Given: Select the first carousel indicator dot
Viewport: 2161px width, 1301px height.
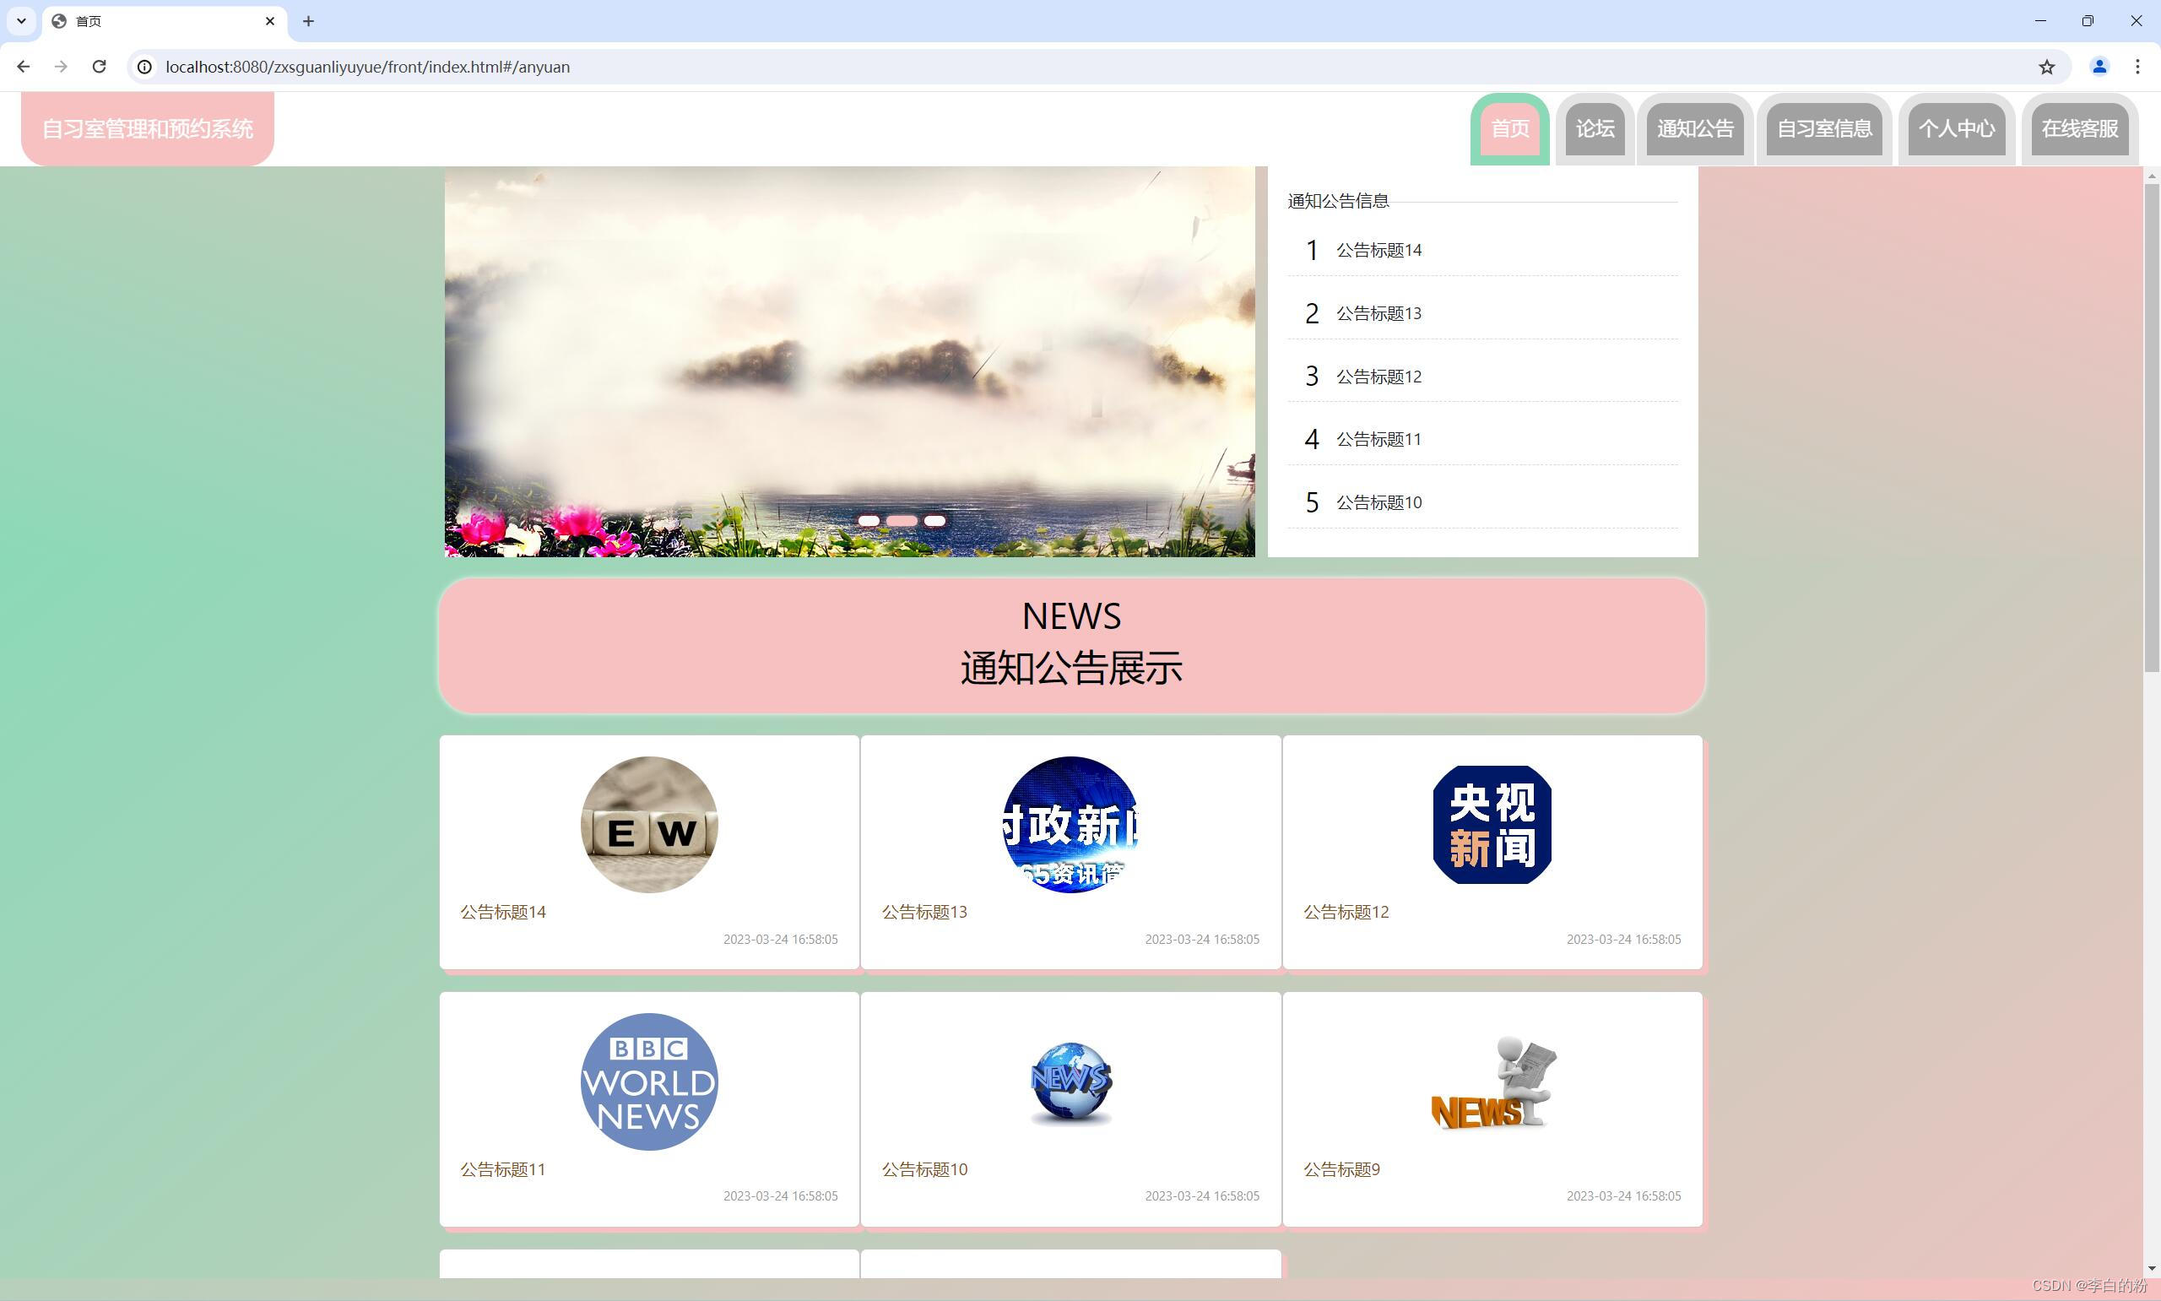Looking at the screenshot, I should click(868, 521).
